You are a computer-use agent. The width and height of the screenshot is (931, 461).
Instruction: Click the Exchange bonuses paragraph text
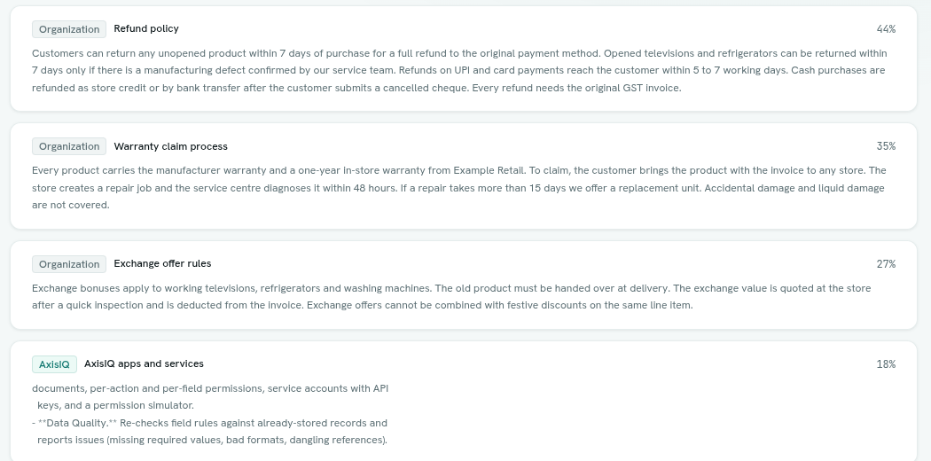(451, 297)
